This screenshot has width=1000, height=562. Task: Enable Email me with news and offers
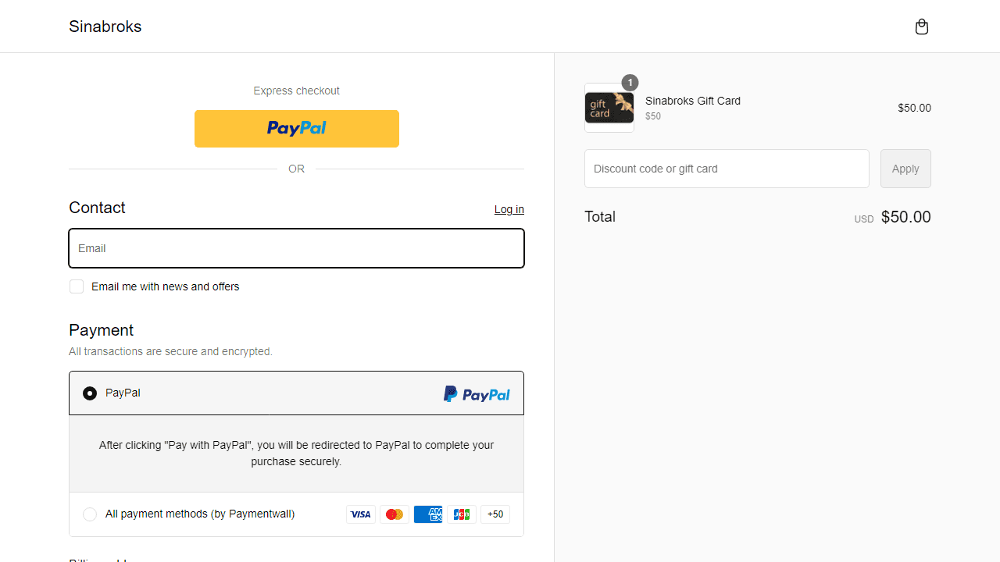point(77,286)
